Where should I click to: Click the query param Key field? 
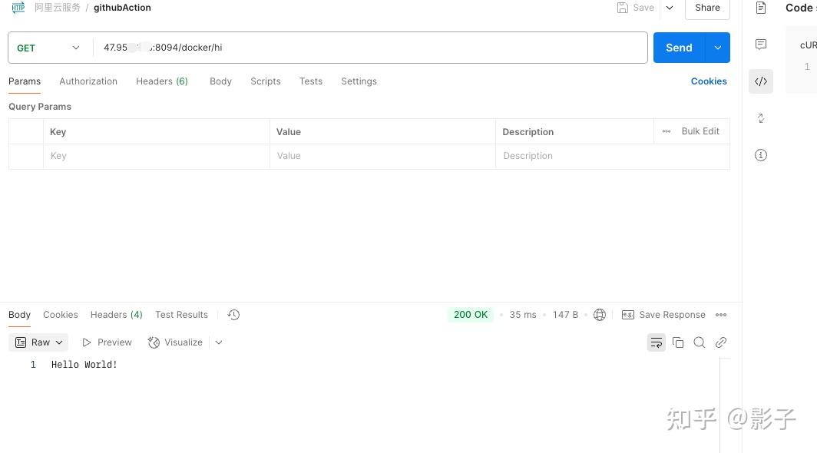[x=157, y=156]
